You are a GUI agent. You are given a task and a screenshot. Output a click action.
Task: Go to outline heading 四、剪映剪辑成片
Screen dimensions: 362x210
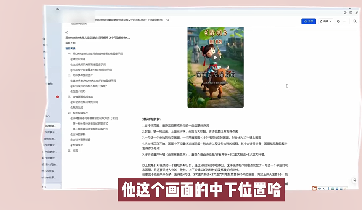(78, 113)
